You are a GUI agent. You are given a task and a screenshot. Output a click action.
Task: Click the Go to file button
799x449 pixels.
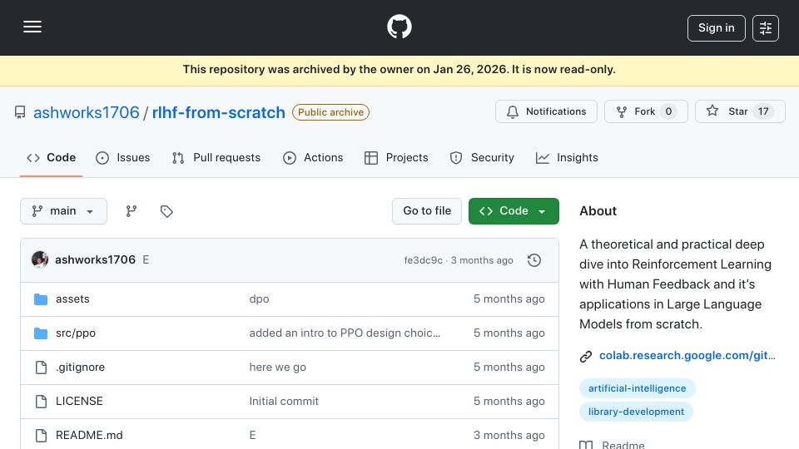pos(427,210)
